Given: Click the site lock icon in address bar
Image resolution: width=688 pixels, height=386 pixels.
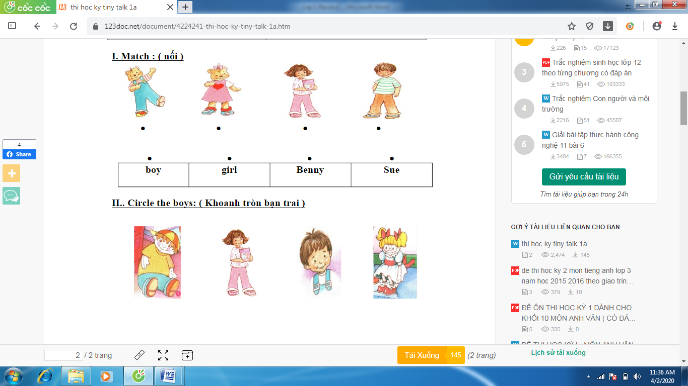Looking at the screenshot, I should 96,27.
